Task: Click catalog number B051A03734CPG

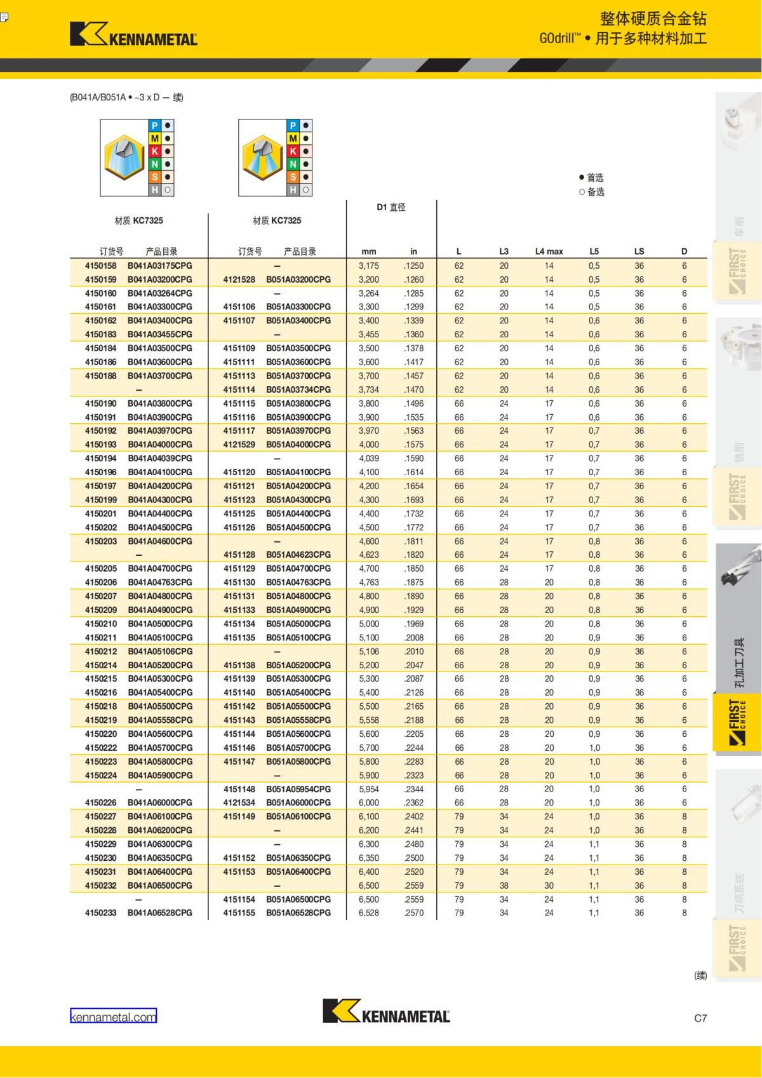Action: tap(298, 389)
